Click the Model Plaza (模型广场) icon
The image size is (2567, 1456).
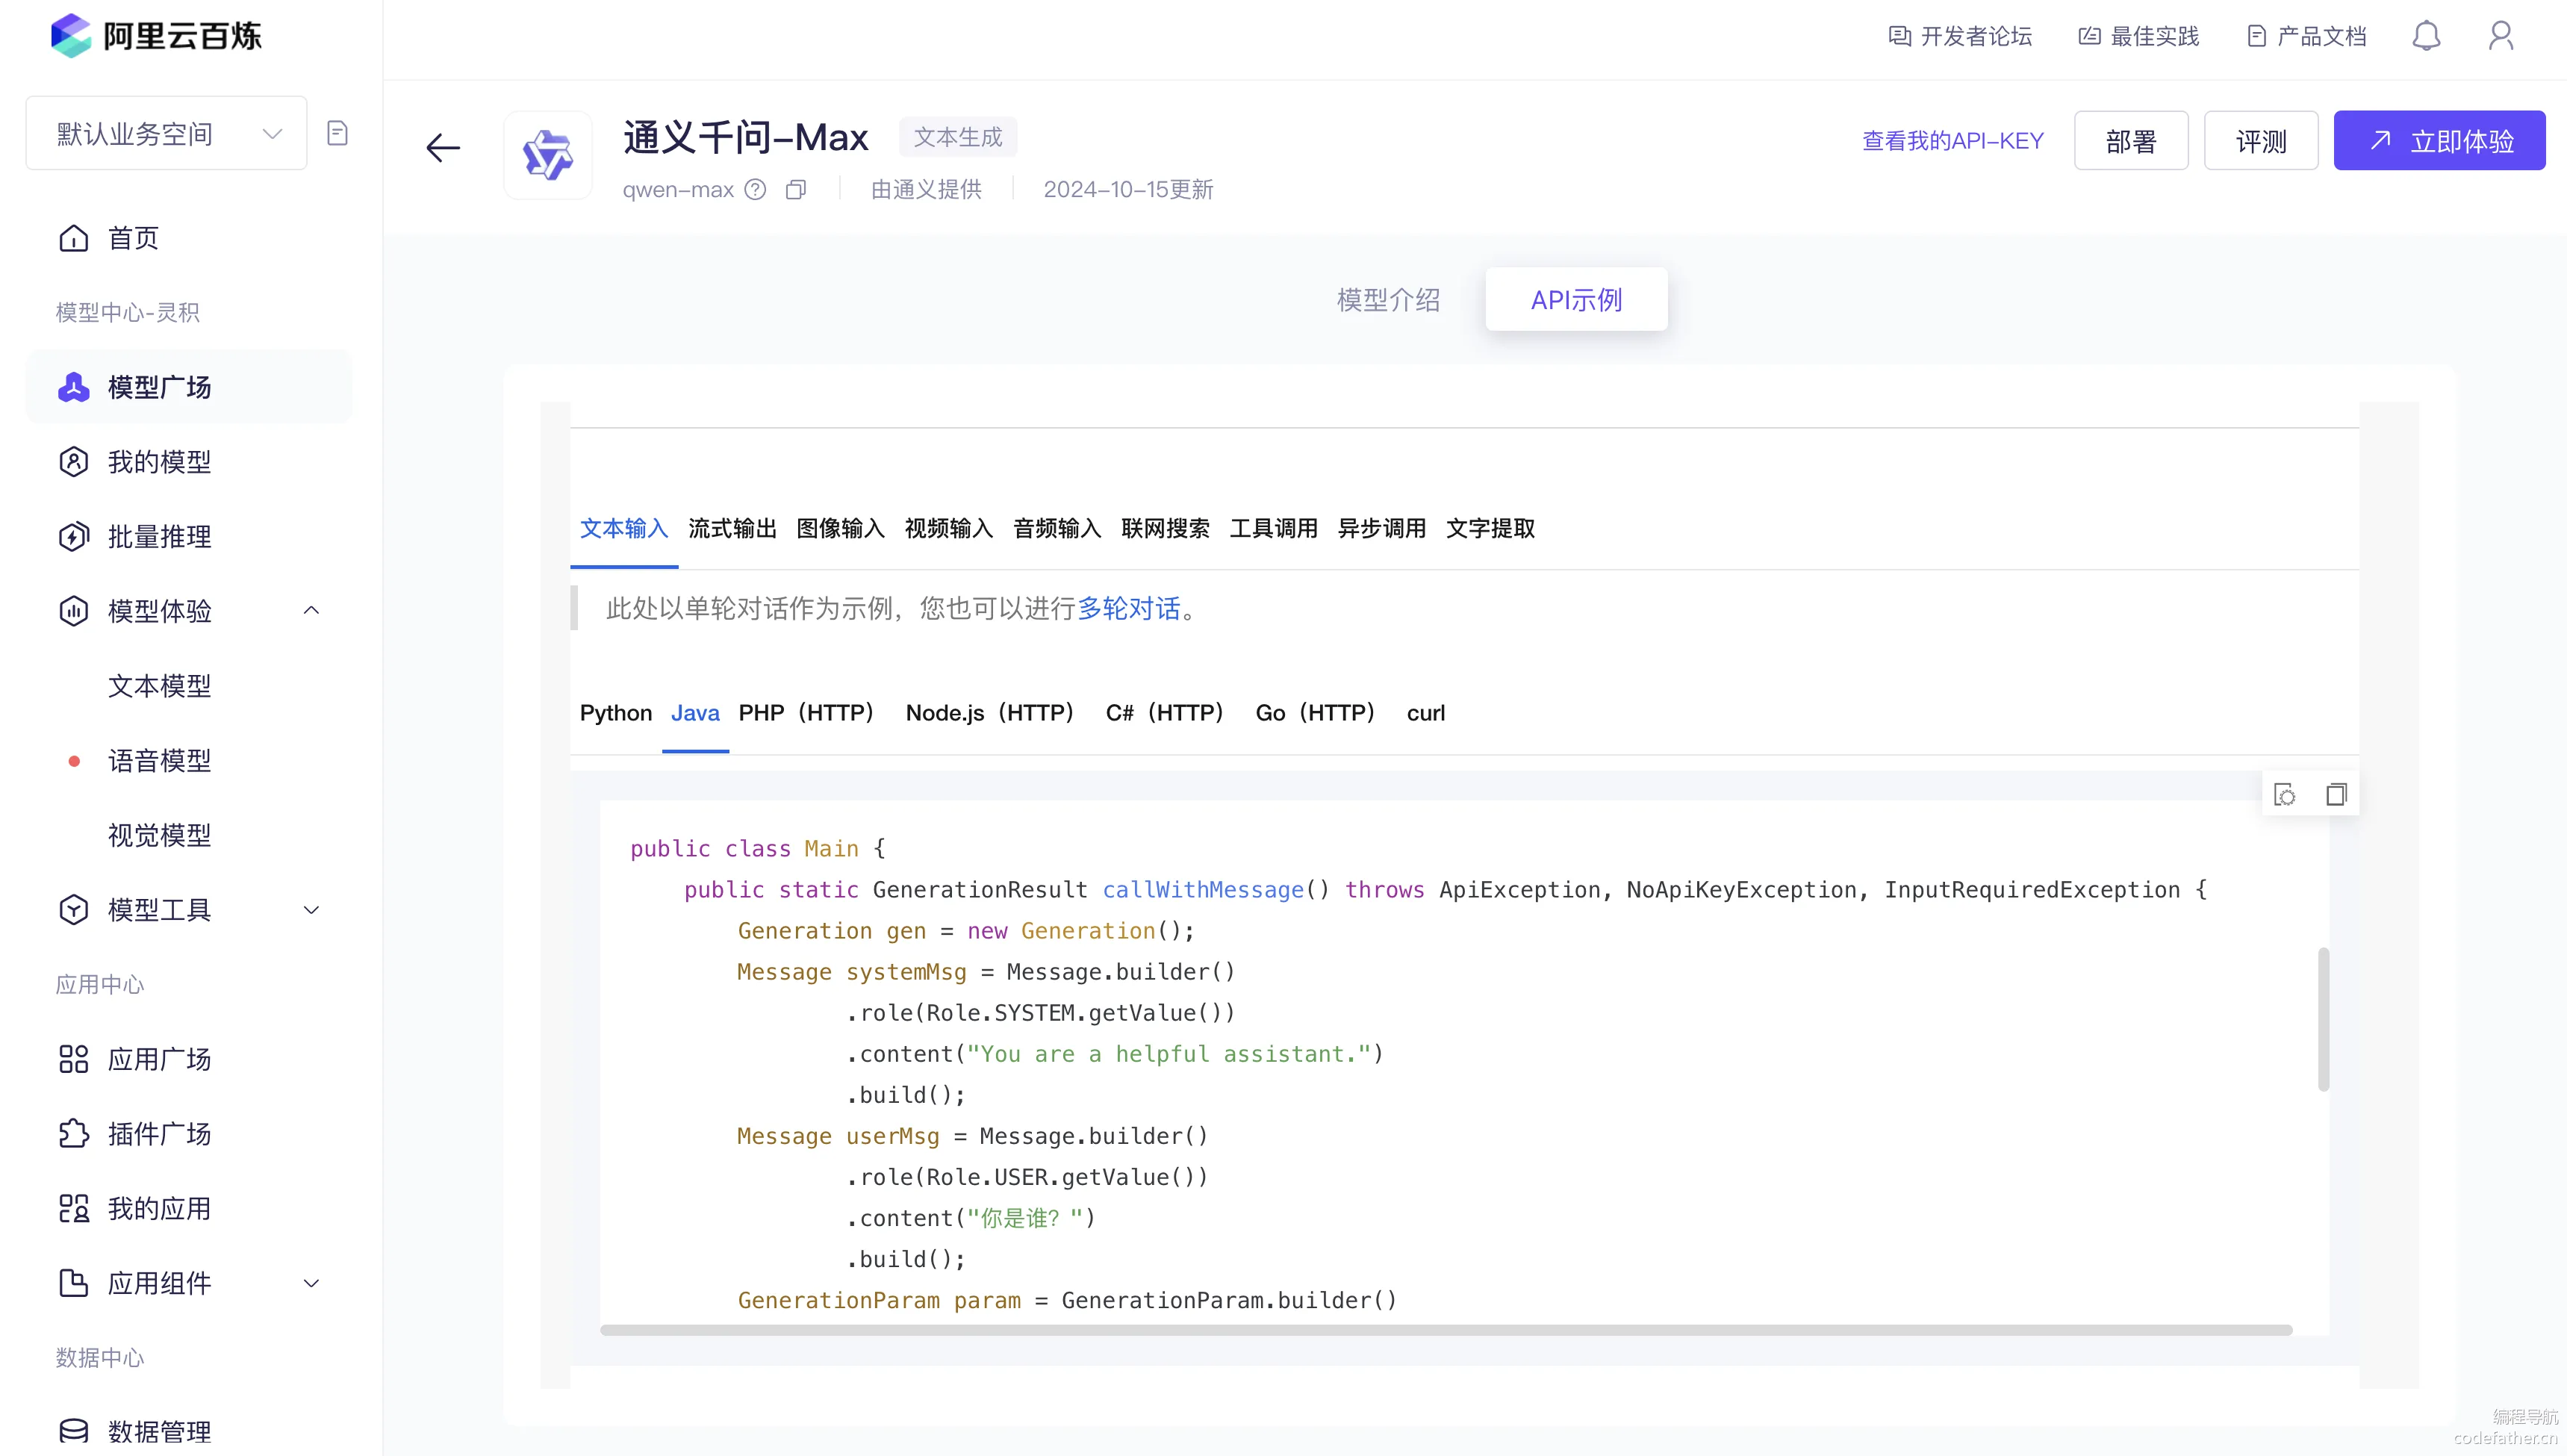pyautogui.click(x=73, y=387)
